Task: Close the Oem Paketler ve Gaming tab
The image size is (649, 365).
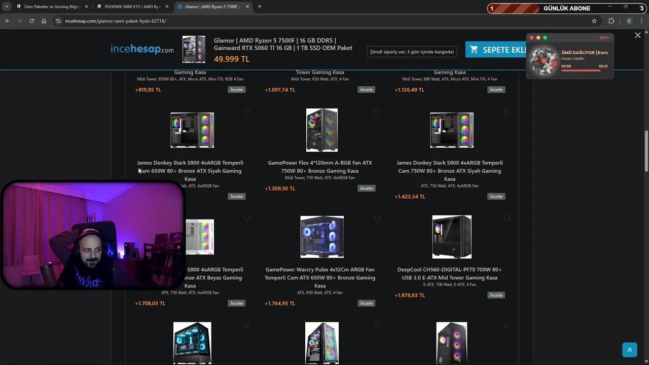Action: click(86, 7)
